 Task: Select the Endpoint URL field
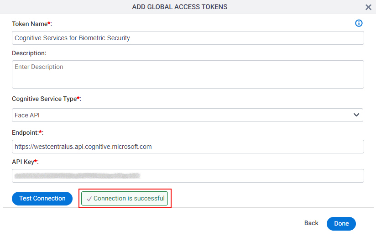(188, 147)
